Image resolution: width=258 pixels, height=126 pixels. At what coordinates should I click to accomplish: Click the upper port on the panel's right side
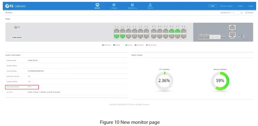point(232,27)
